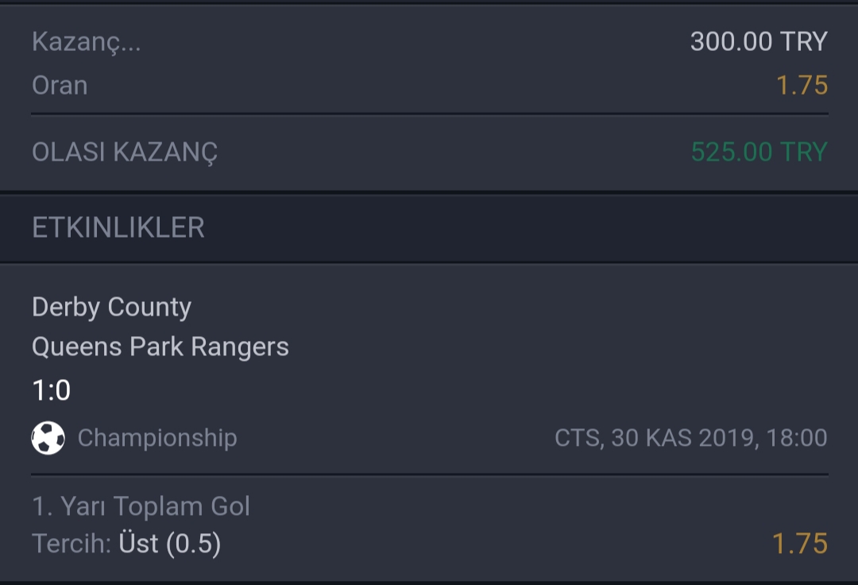Click the match date CTS, 30 KAS 2019
This screenshot has width=858, height=585.
[x=657, y=438]
